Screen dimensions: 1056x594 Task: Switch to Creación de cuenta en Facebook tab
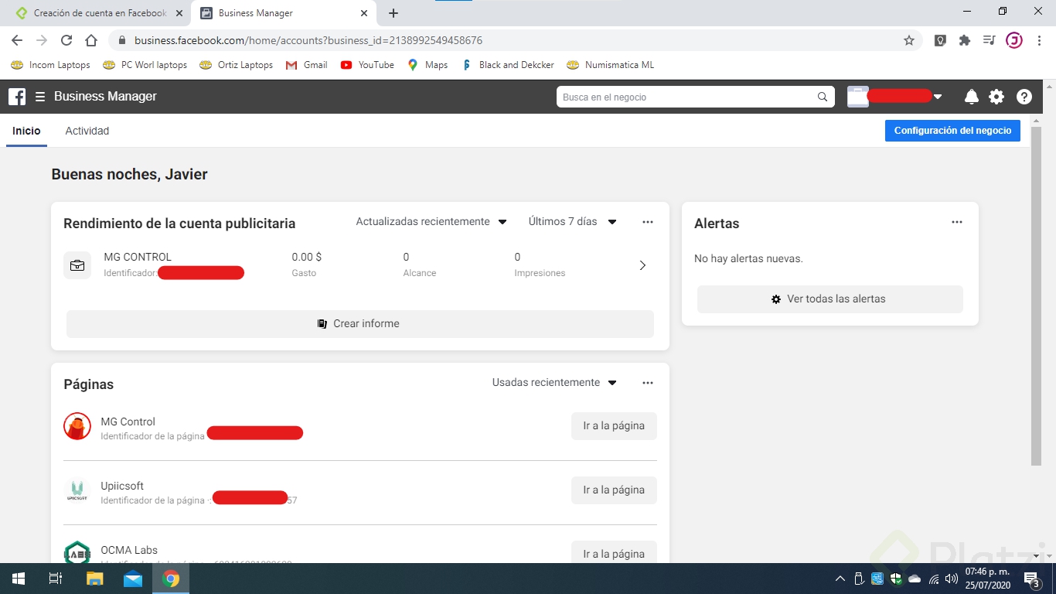tap(100, 13)
